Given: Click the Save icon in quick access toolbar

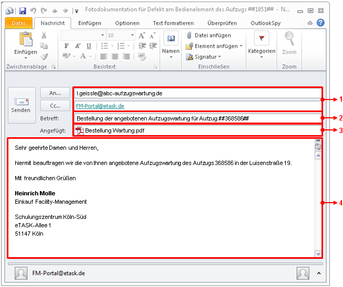Looking at the screenshot, I should (23, 10).
